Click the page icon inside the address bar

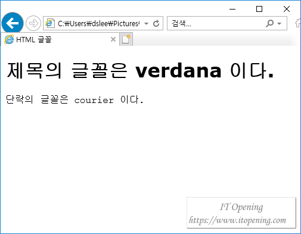[50, 23]
